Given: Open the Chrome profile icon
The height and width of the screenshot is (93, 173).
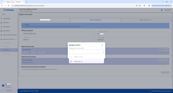Looking at the screenshot, I should tap(149, 6).
